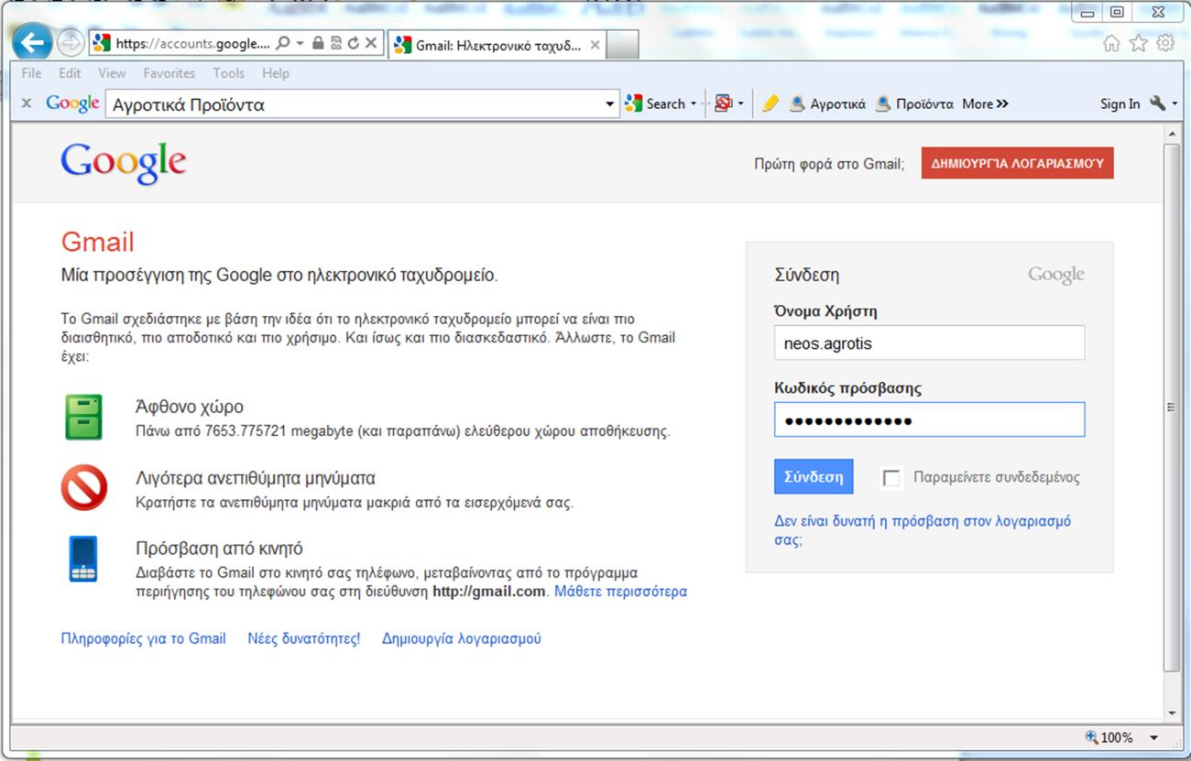Expand toolbar More chevron
This screenshot has width=1191, height=761.
point(986,103)
